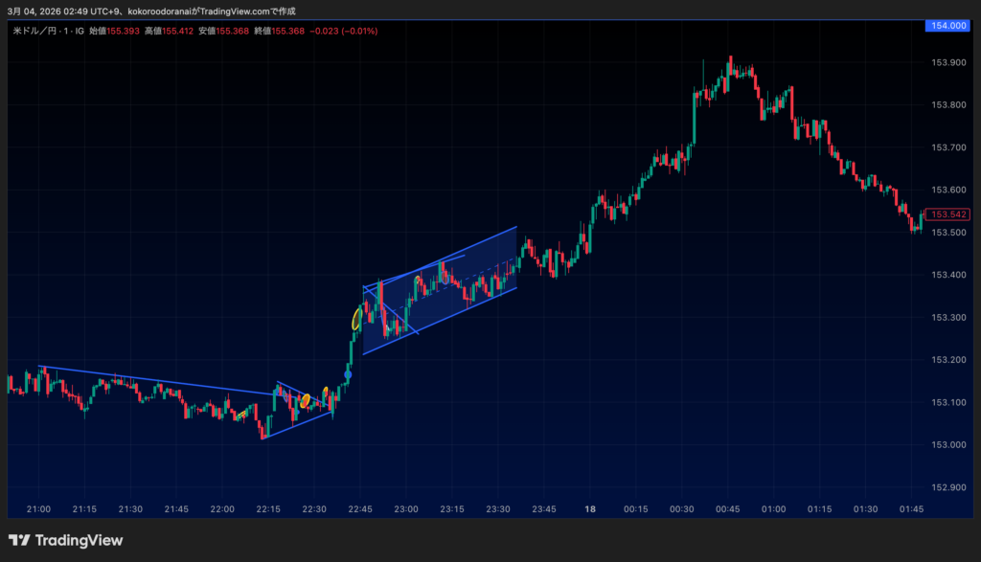The height and width of the screenshot is (562, 981).
Task: Click the header text mentioning TradingView.com
Action: (153, 9)
